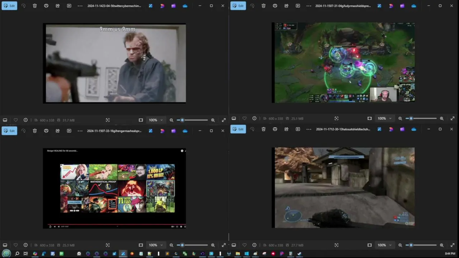Favorite the halosuitshieldtechzh image with heart

pos(244,245)
